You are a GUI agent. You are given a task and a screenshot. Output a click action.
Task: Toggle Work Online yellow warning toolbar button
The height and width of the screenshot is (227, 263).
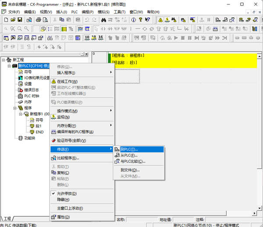(160, 20)
